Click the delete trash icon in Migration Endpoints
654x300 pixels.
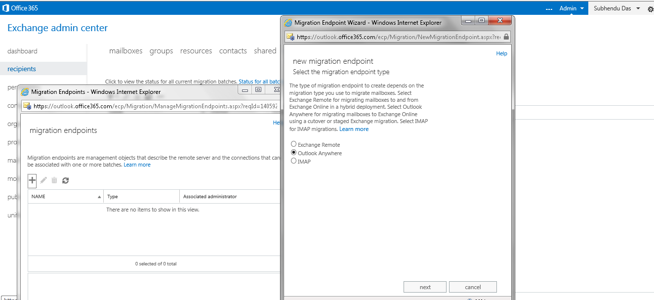point(54,180)
